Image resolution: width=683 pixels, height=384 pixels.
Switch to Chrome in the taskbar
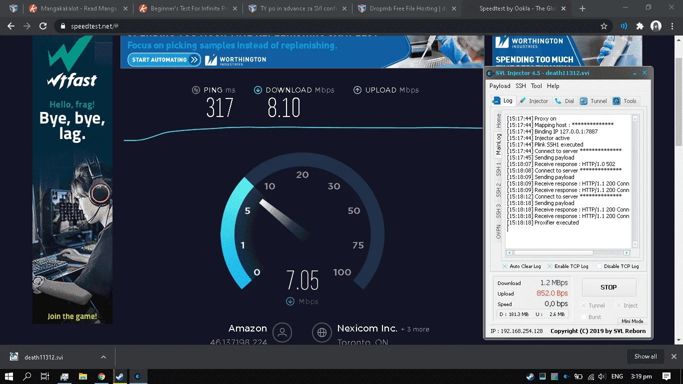101,376
